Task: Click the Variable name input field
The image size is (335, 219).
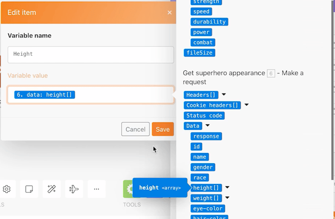Action: coord(91,54)
